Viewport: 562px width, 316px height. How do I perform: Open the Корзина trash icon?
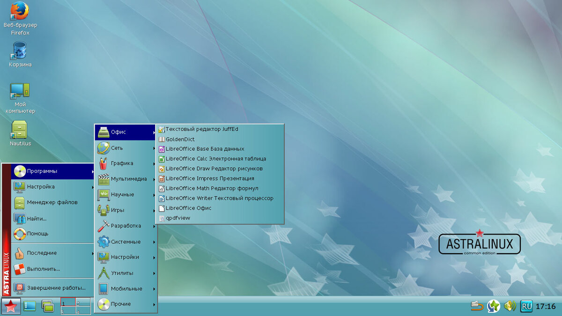pos(19,49)
